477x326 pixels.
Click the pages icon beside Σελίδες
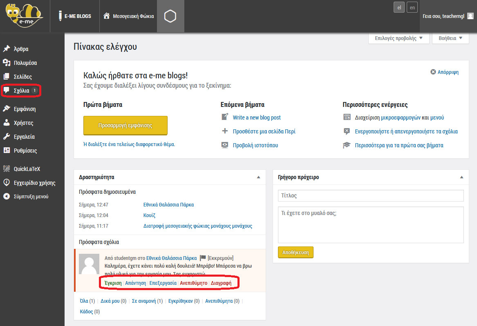tap(7, 76)
